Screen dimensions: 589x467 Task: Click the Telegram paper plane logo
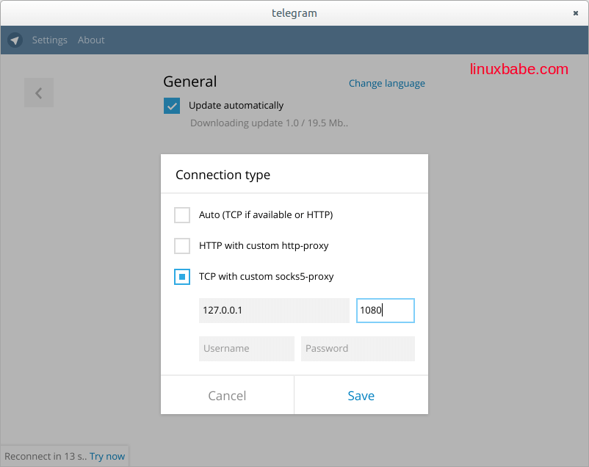pyautogui.click(x=15, y=40)
